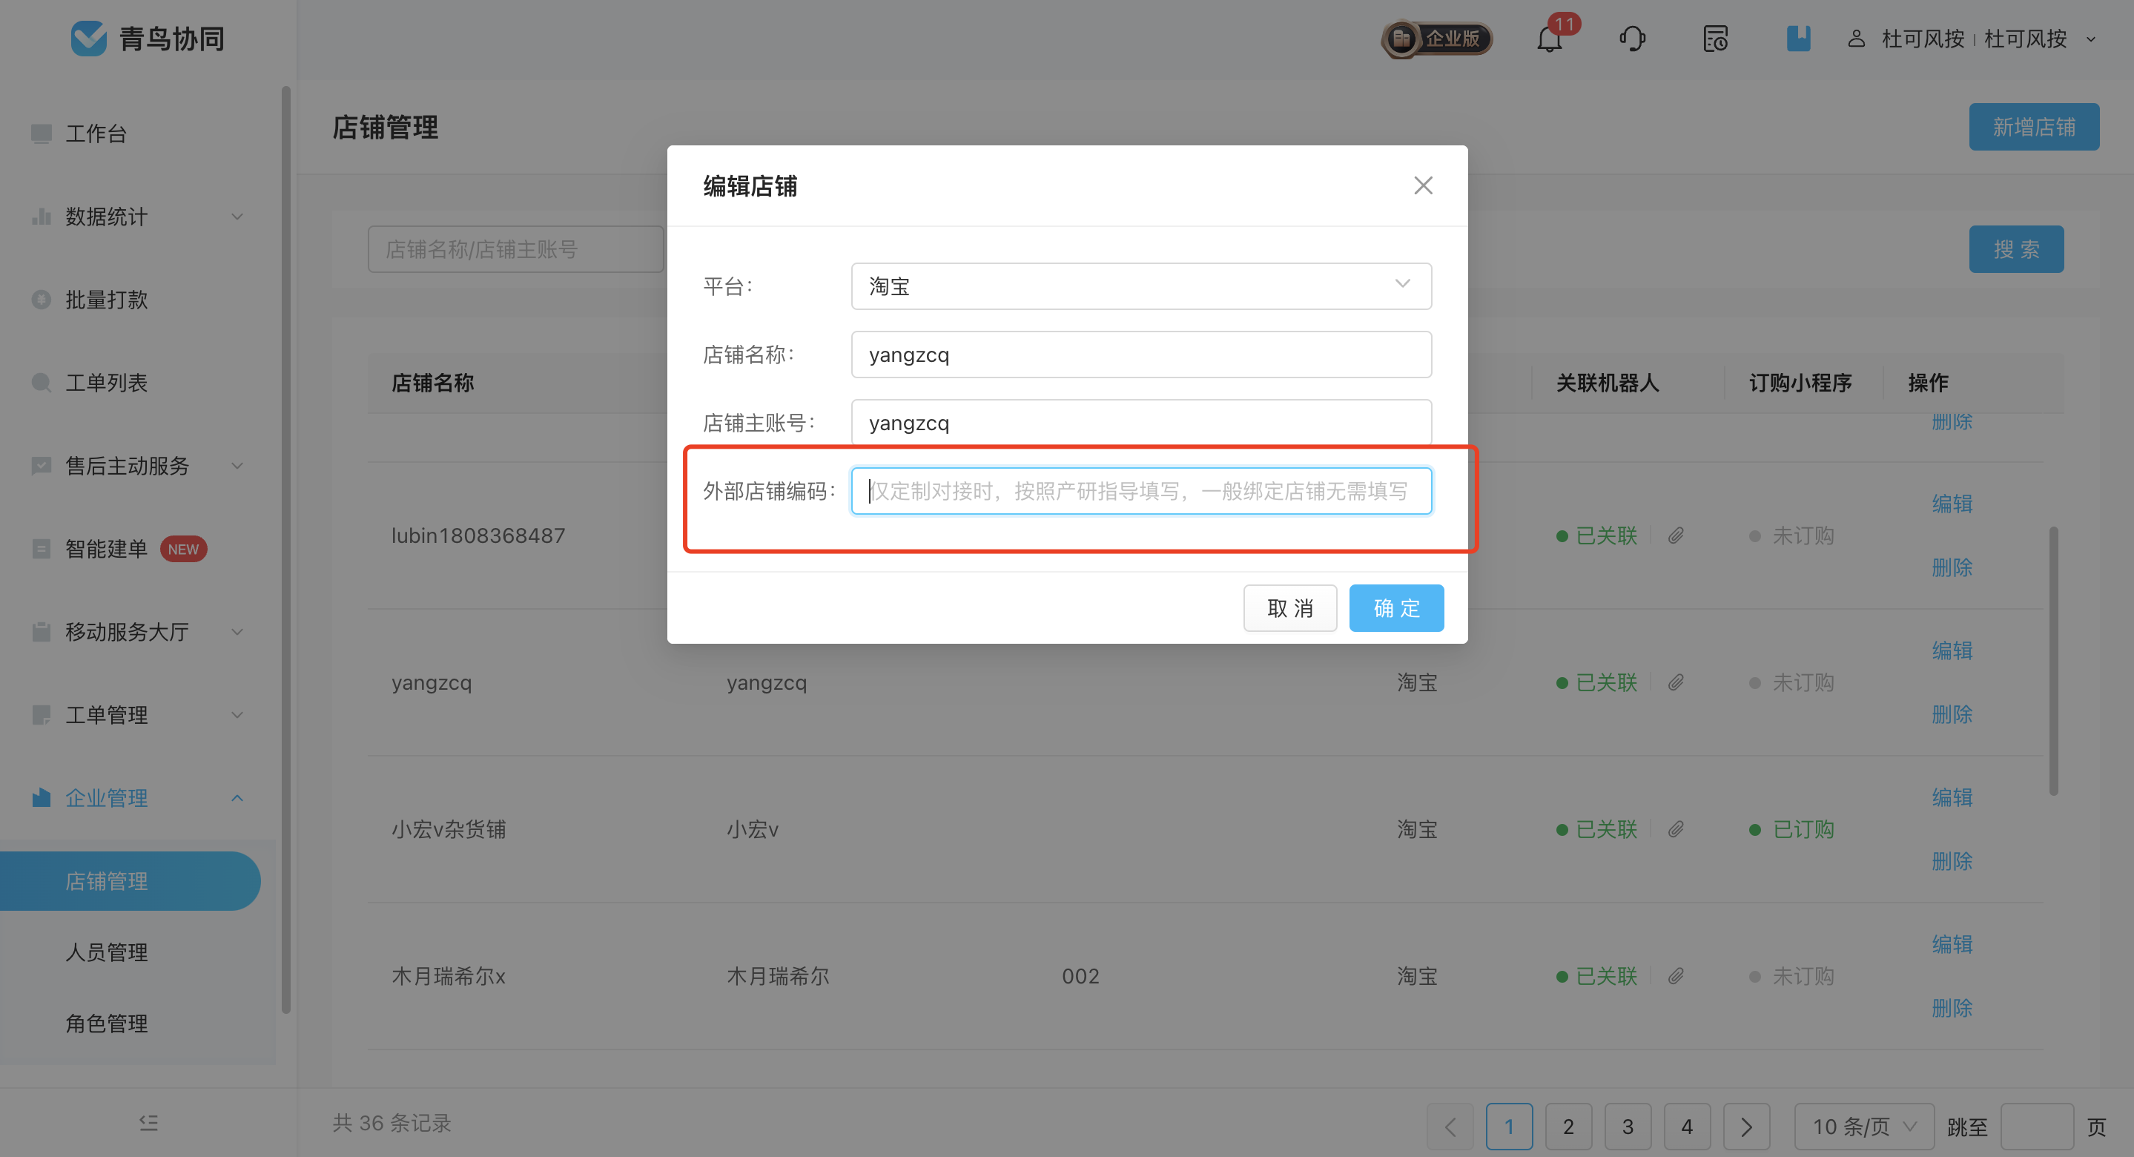
Task: Open the 杜可风按 account dropdown arrow
Action: (x=2091, y=39)
